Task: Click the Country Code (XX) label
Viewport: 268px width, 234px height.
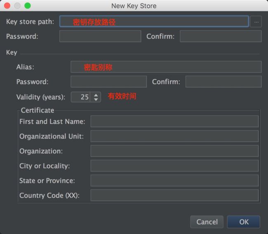Action: pyautogui.click(x=49, y=195)
